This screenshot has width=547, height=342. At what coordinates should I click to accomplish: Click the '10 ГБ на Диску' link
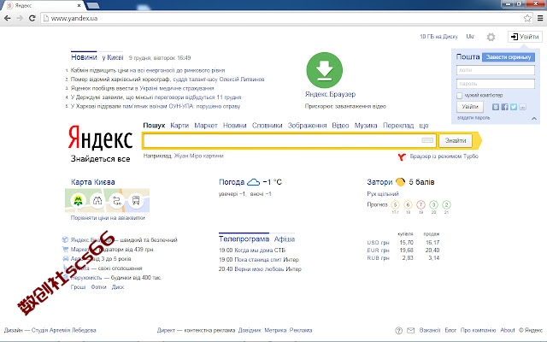pyautogui.click(x=438, y=36)
